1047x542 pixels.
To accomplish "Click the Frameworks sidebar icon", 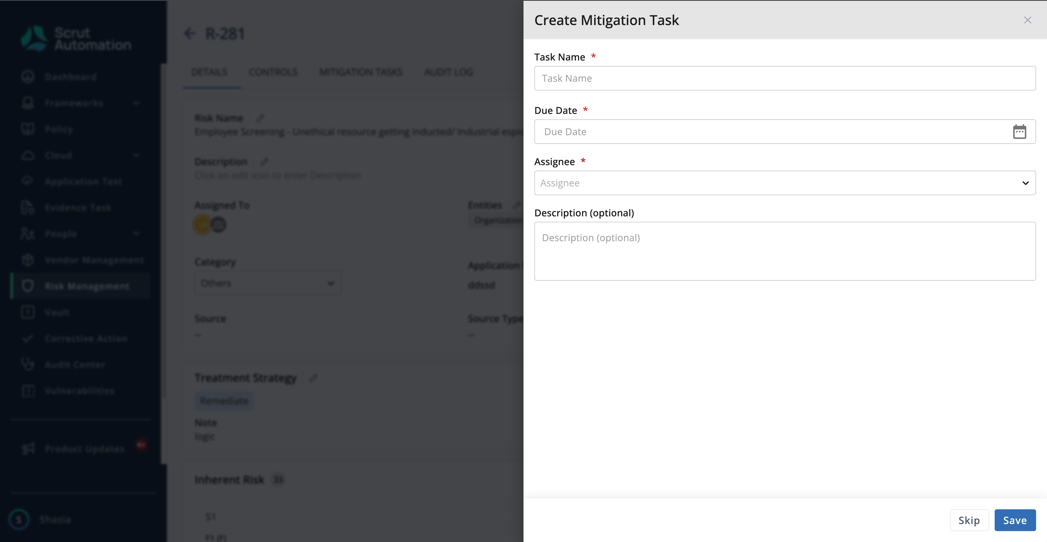I will 28,103.
